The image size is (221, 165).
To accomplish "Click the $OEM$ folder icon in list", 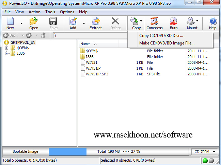I will point(83,51).
